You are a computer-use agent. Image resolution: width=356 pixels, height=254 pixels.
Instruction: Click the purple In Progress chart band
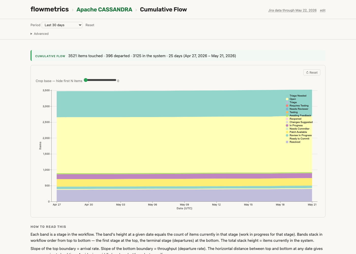[x=184, y=176]
